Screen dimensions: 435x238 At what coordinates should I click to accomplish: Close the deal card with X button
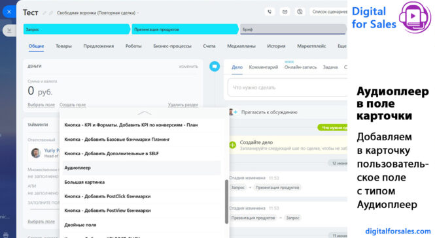9,12
